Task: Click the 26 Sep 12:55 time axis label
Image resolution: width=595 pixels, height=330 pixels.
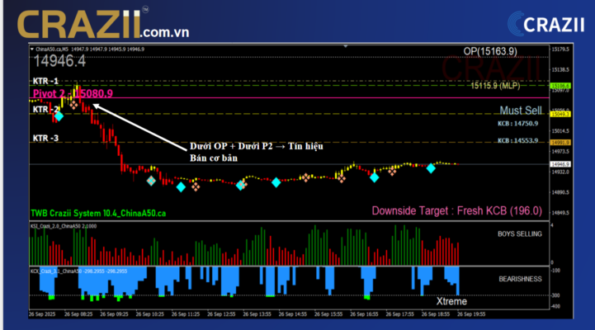Action: coord(221,314)
